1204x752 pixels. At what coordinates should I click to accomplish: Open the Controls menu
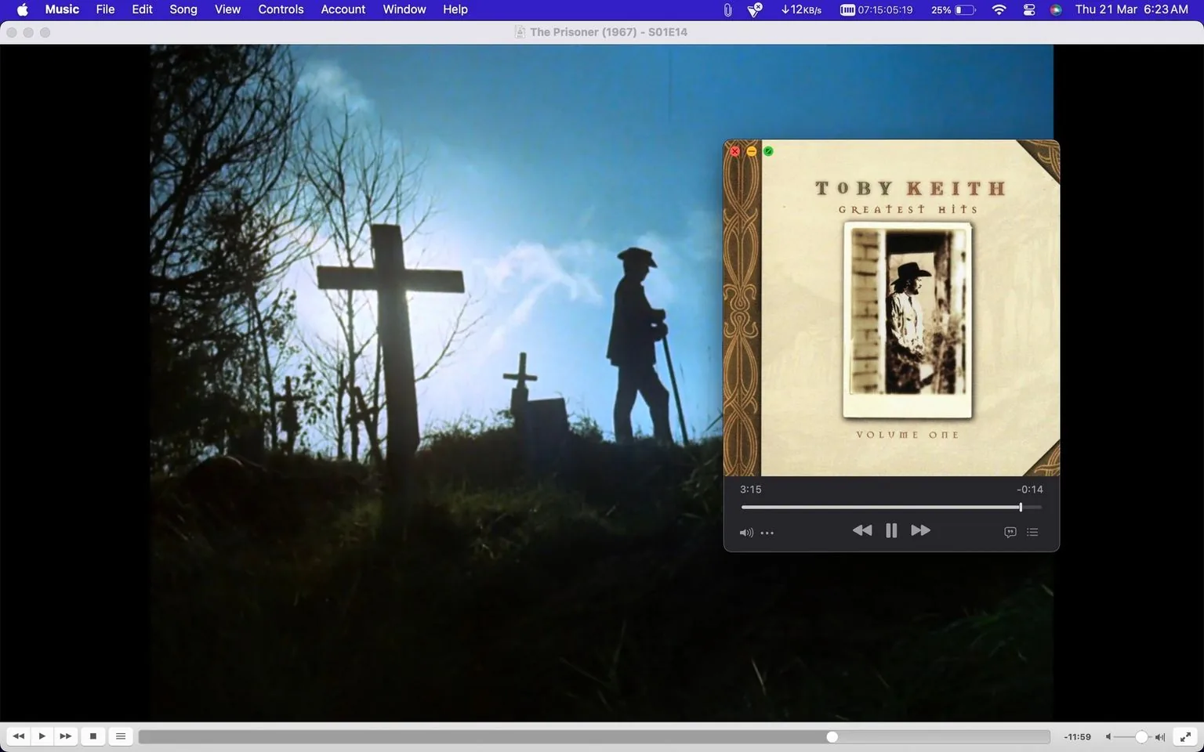point(281,9)
